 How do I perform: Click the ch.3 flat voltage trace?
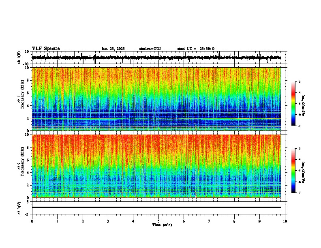pyautogui.click(x=156, y=207)
